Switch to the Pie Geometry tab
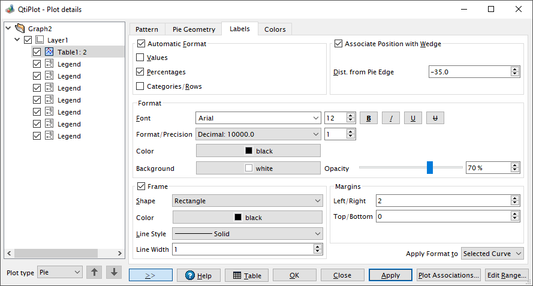This screenshot has height=286, width=533. tap(194, 29)
